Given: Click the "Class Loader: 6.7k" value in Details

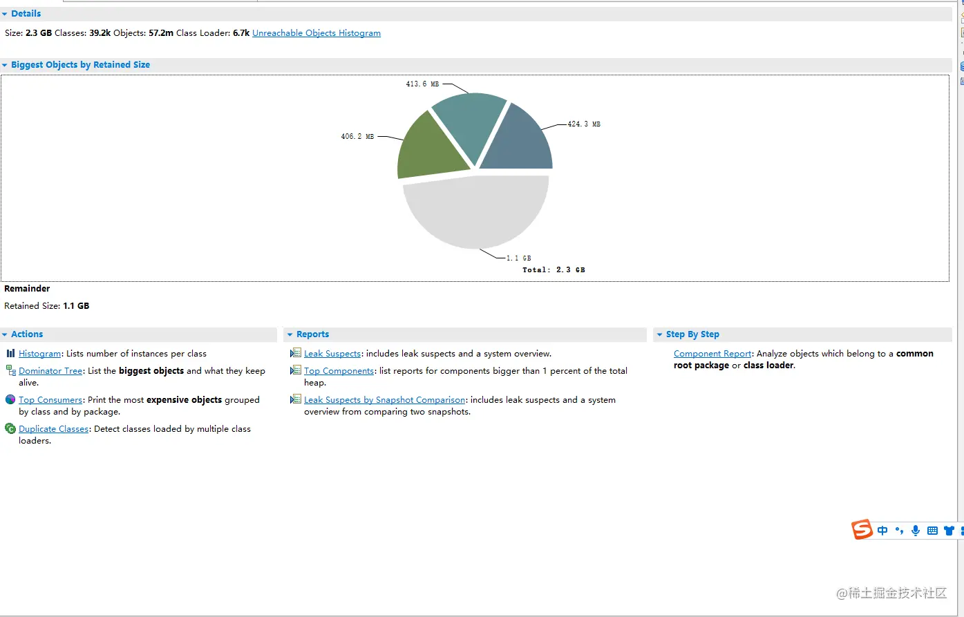Looking at the screenshot, I should pos(213,32).
